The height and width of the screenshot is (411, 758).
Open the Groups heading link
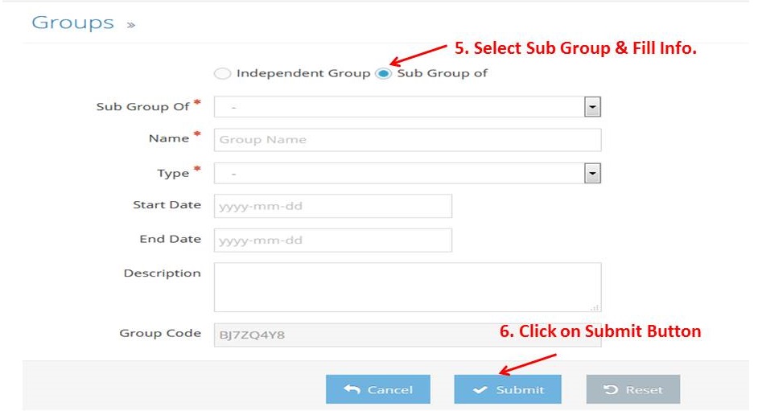pos(73,23)
